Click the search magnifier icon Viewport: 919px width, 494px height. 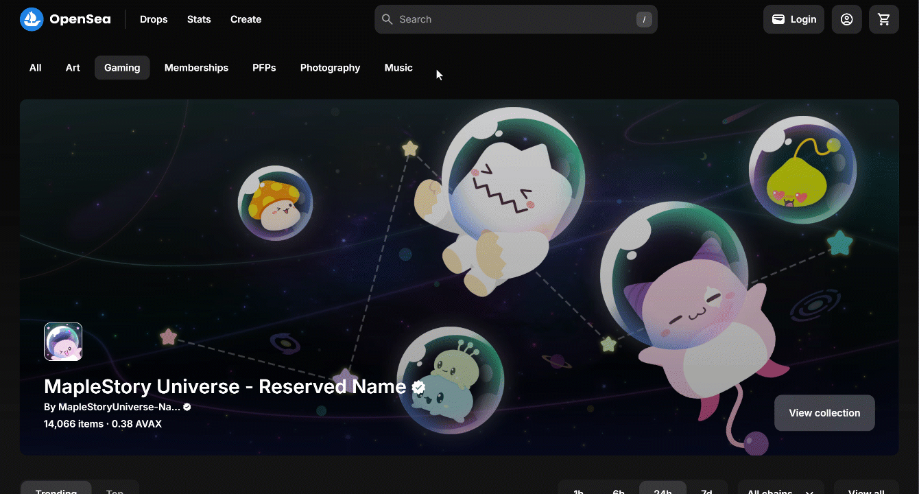click(x=387, y=19)
